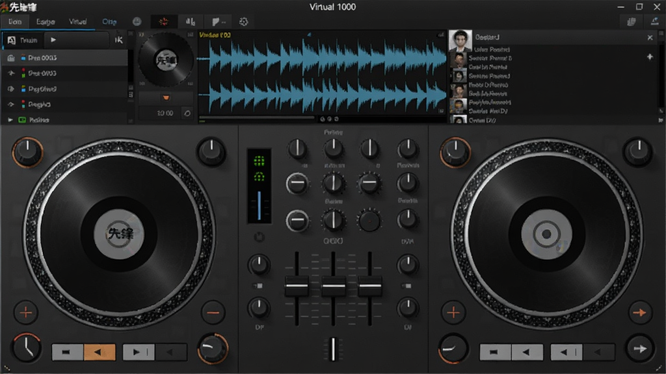This screenshot has height=374, width=666.
Task: Click left deck stop button
Action: 68,352
